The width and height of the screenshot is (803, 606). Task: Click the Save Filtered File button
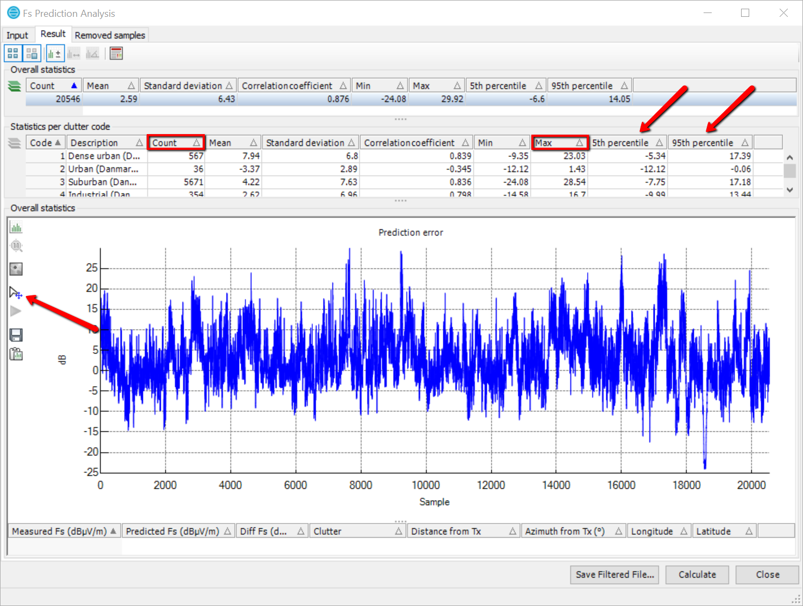pyautogui.click(x=614, y=575)
